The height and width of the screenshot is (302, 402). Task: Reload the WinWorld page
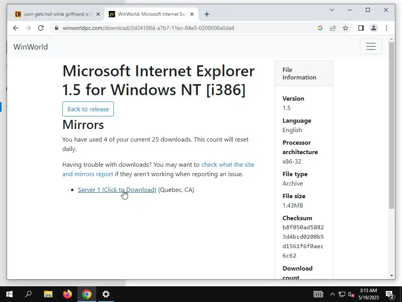tap(41, 28)
